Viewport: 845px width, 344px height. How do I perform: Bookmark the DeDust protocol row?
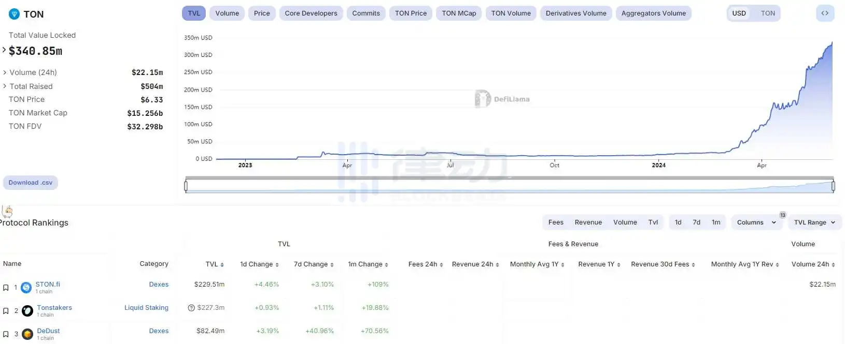coord(6,334)
